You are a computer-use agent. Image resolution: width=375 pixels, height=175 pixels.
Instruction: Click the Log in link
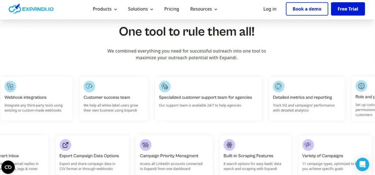click(270, 9)
